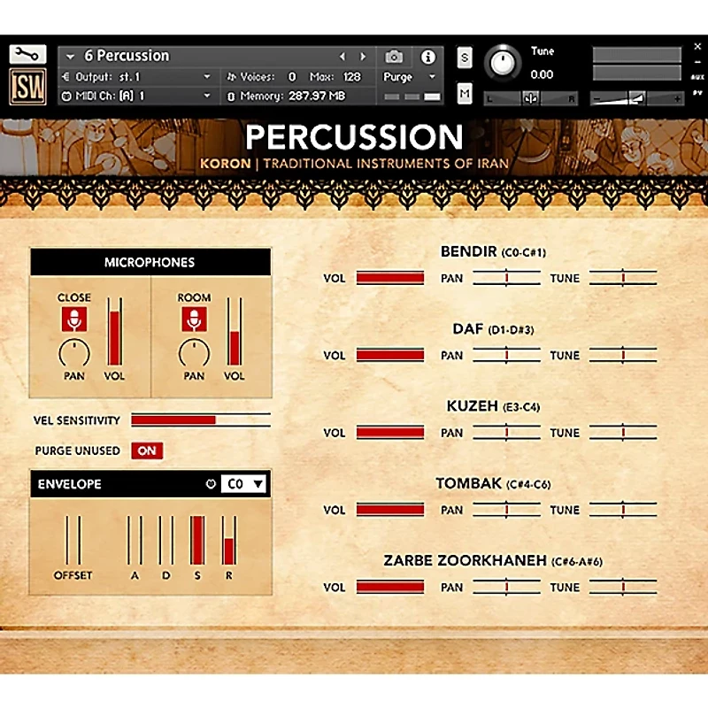Adjust envelope Attack slider
Screen dimensions: 708x708
pos(135,540)
